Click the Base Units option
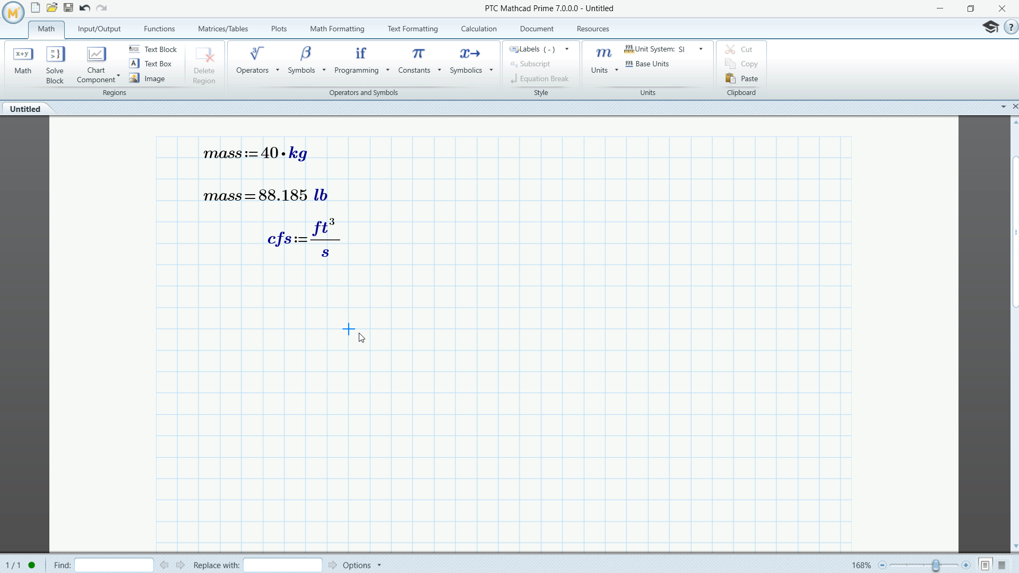The height and width of the screenshot is (573, 1019). pos(647,64)
